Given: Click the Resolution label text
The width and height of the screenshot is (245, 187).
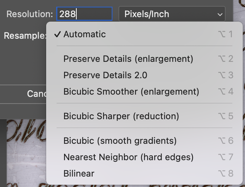Looking at the screenshot, I should [x=30, y=15].
